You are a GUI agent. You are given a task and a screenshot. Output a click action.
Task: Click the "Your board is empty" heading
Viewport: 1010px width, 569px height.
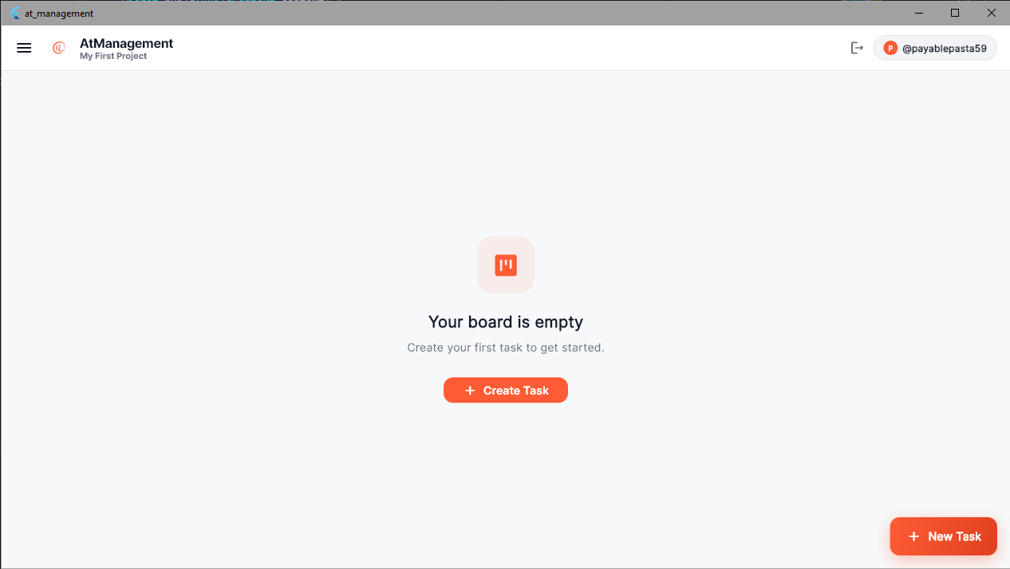pos(506,322)
